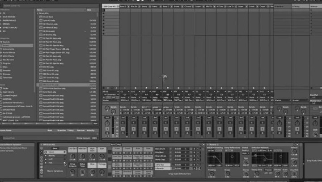322x182 pixels.
Task: Open track 1 Master output dropdown
Action: pyautogui.click(x=110, y=100)
